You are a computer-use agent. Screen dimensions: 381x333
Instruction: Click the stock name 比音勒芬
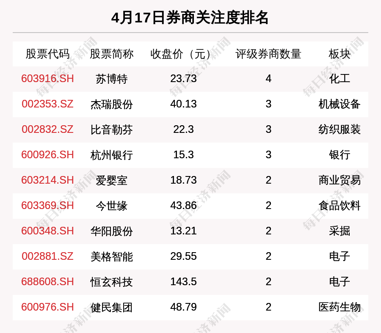coord(111,130)
